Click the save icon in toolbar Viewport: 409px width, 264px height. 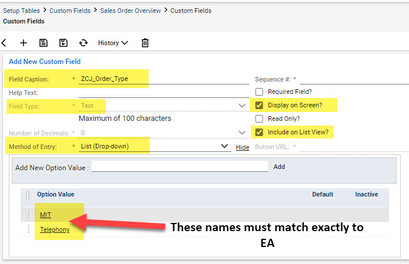pos(43,43)
